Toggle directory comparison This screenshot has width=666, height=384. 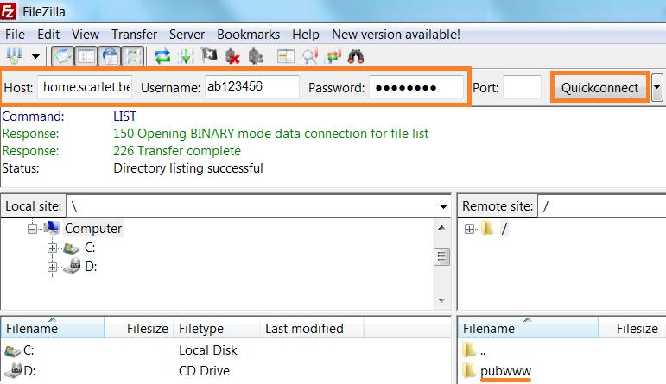tap(309, 56)
